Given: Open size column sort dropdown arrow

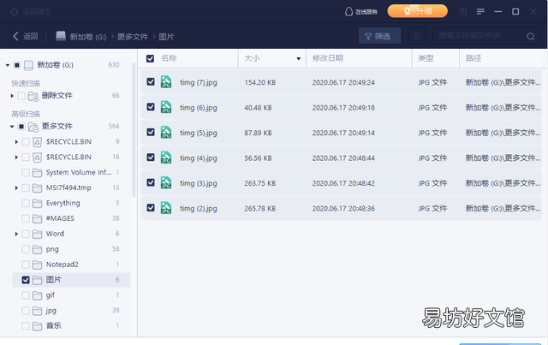Looking at the screenshot, I should coord(299,59).
